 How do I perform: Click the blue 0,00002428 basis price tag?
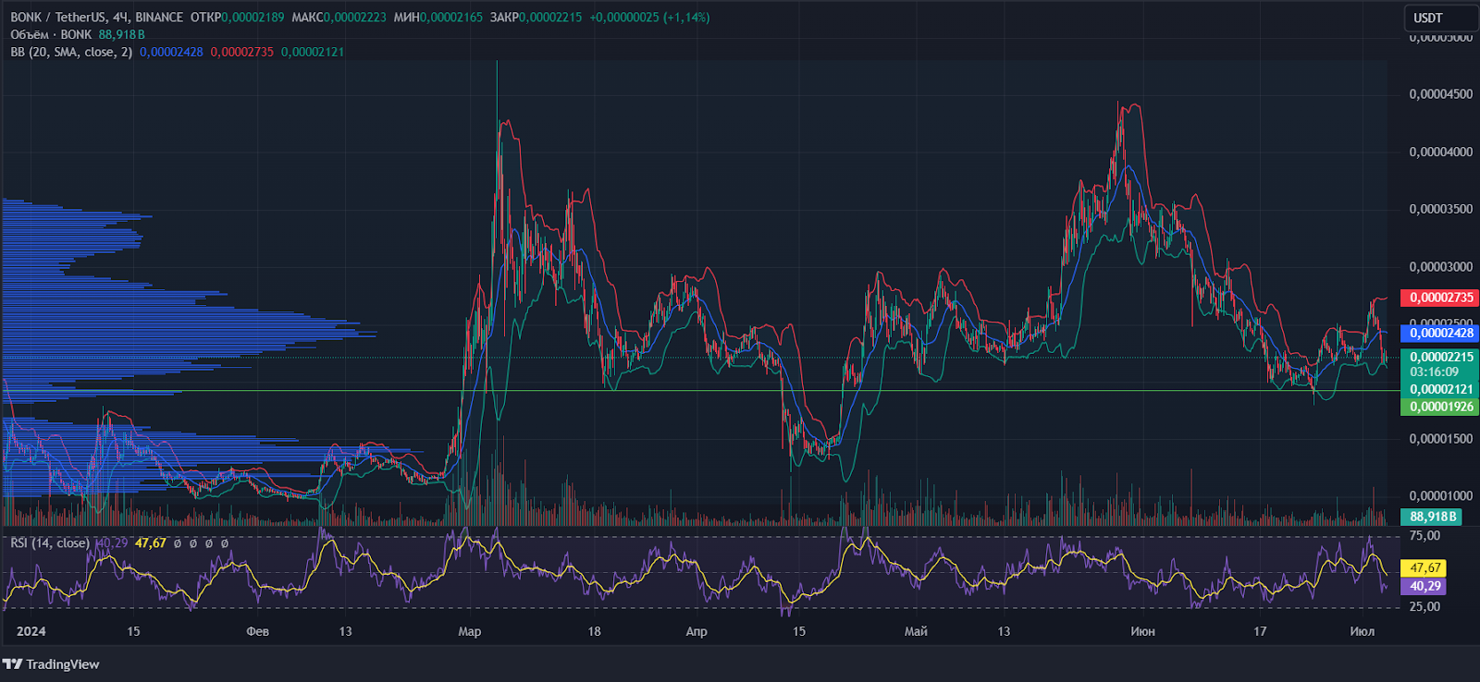[1440, 333]
